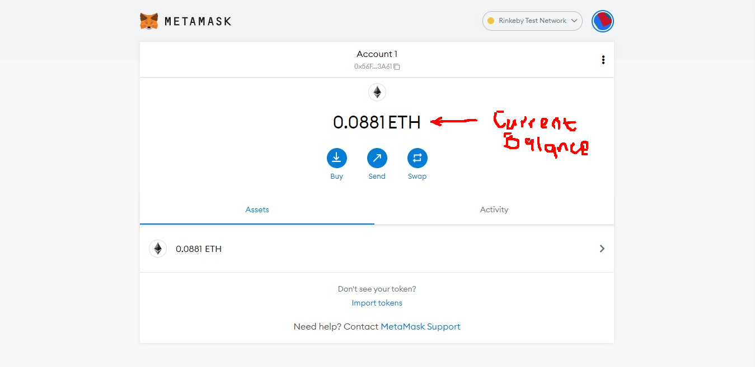Image resolution: width=755 pixels, height=367 pixels.
Task: Switch to the Activity tab
Action: [494, 210]
